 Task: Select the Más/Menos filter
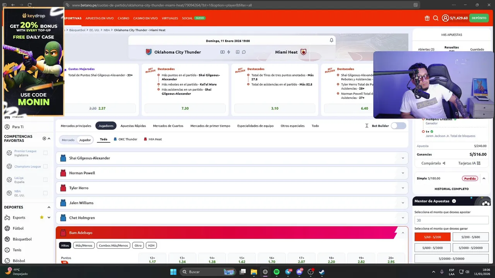click(84, 246)
